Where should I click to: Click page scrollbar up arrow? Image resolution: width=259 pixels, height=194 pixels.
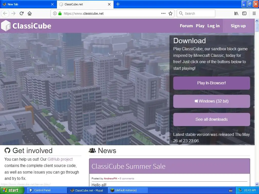coord(257,21)
